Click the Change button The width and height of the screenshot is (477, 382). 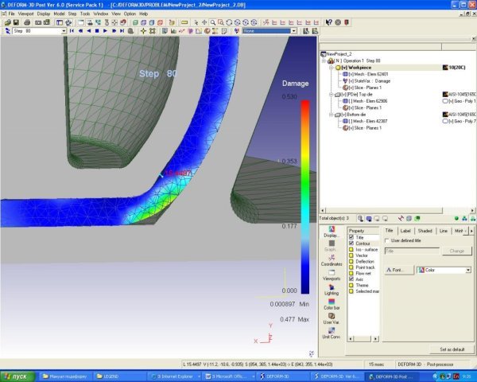tap(456, 251)
